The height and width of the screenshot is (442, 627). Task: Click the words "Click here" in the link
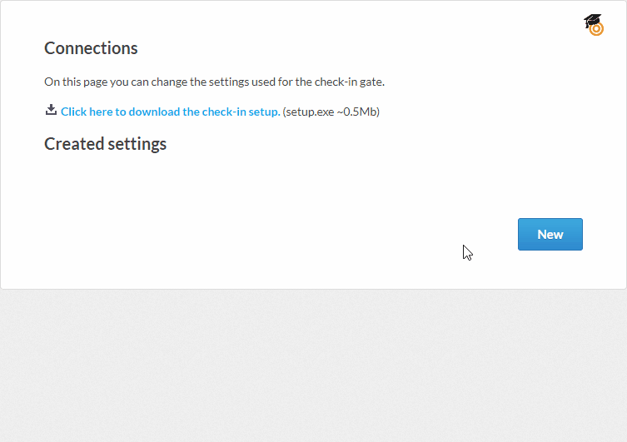pos(87,112)
